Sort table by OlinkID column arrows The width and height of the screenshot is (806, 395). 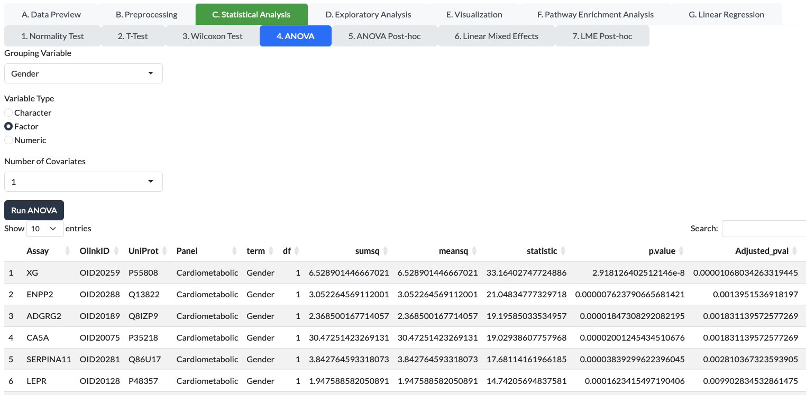point(116,251)
